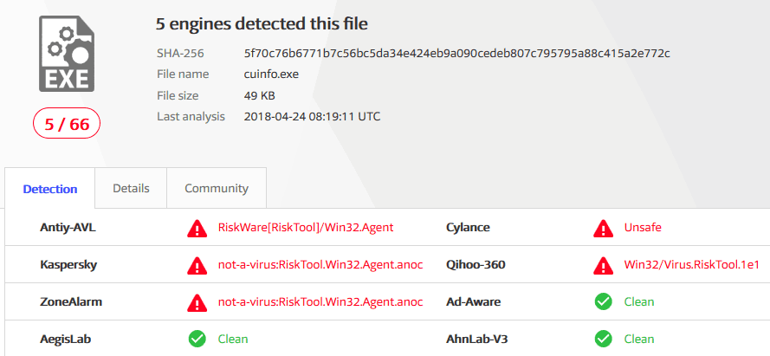The image size is (770, 356).
Task: Click the cuinfo.exe file name
Action: pos(272,74)
